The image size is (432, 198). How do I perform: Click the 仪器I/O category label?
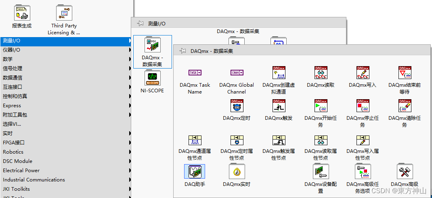(12, 50)
